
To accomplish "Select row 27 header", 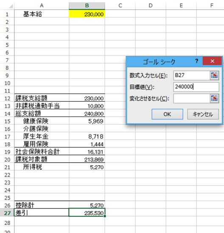I will pos(7,213).
